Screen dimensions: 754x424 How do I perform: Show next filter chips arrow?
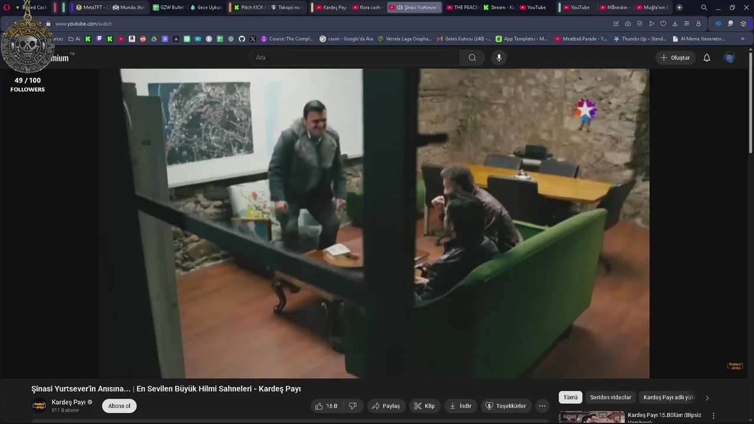[x=707, y=397]
